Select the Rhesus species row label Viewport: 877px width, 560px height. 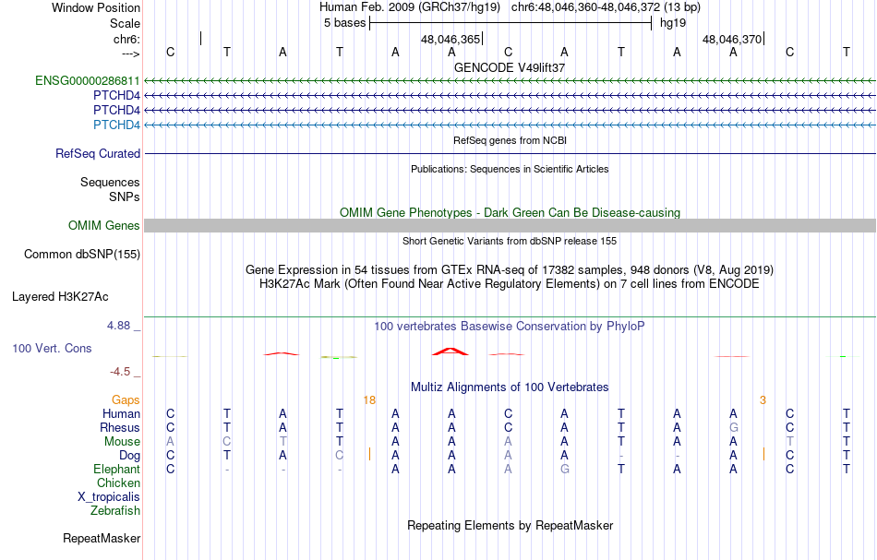[120, 427]
